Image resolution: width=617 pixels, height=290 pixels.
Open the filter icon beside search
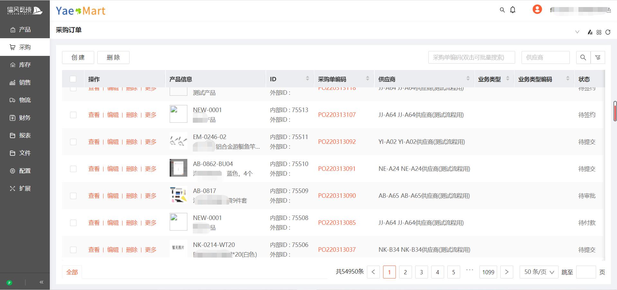598,57
